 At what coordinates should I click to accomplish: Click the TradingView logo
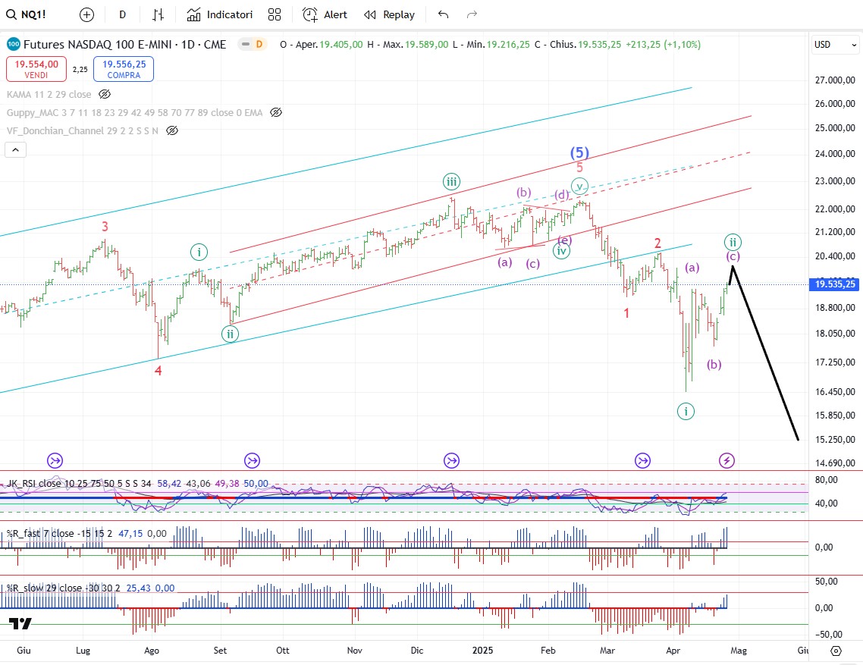(20, 623)
